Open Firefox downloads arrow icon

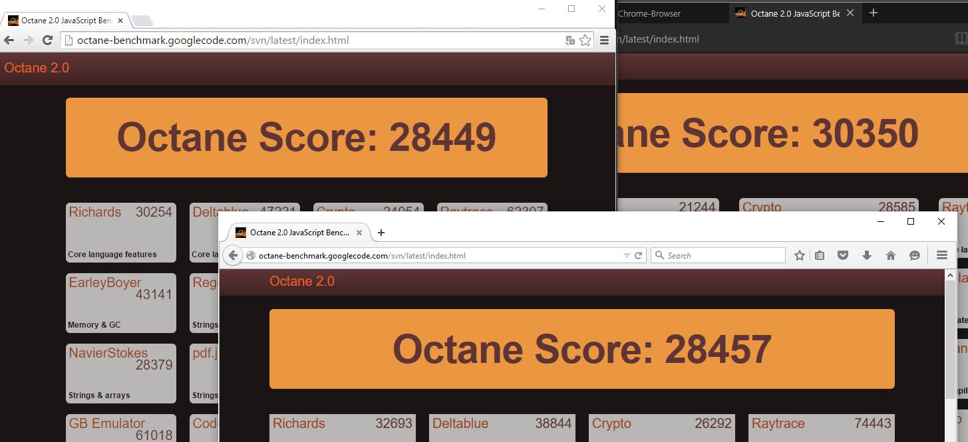[x=867, y=255]
